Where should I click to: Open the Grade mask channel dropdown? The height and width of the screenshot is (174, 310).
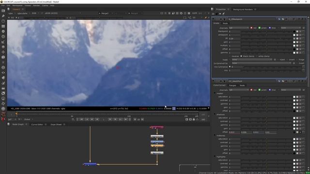tap(252, 59)
